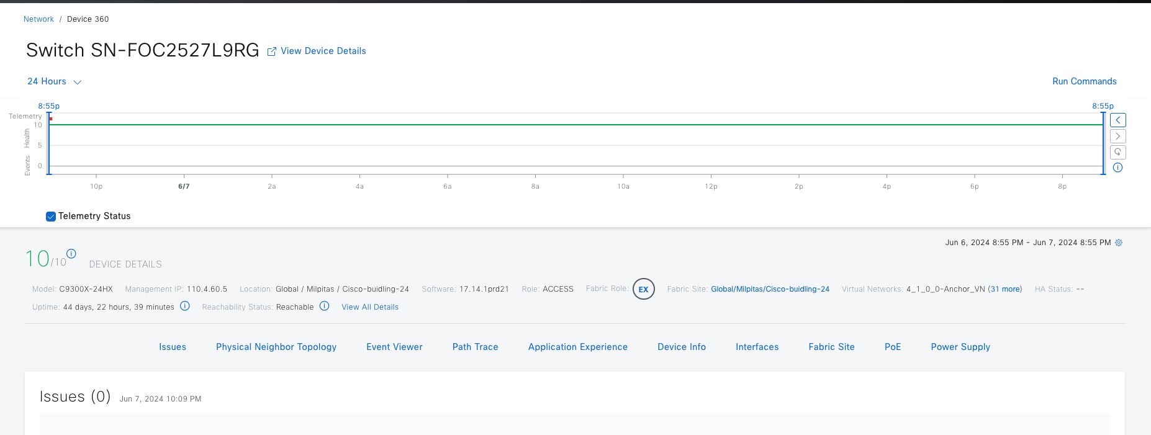The height and width of the screenshot is (435, 1151).
Task: Select the Device Info tab
Action: point(682,347)
